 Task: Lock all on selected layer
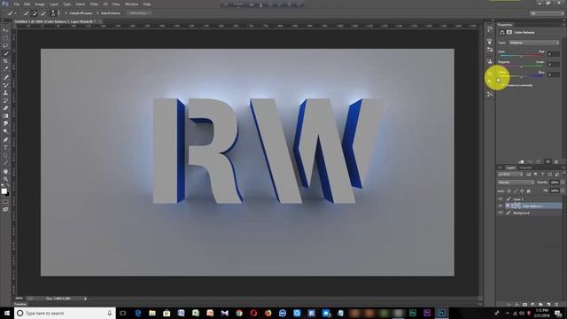coord(528,191)
